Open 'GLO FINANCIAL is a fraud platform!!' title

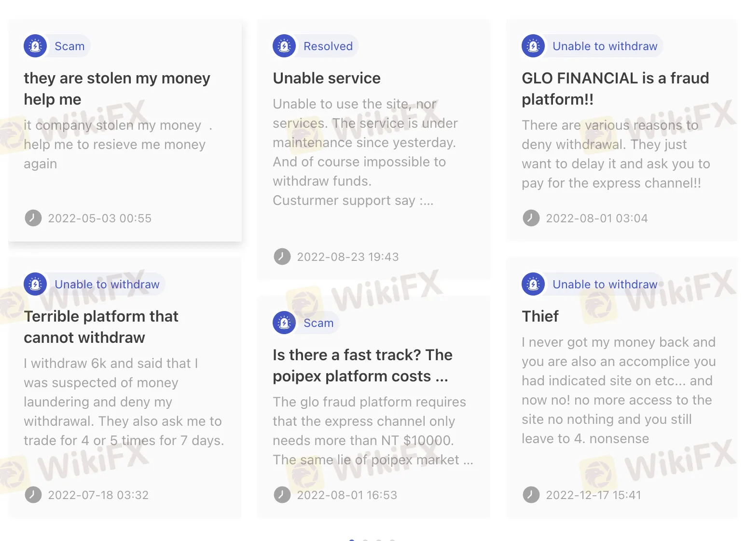pyautogui.click(x=615, y=89)
